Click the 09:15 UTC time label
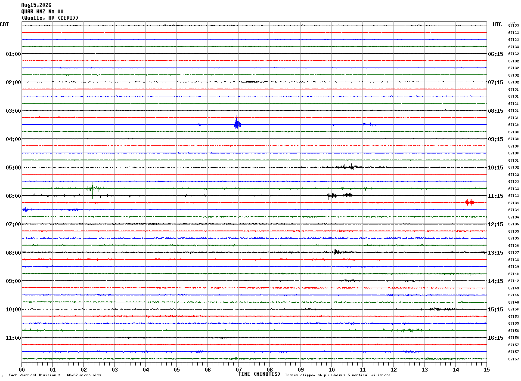521x381 pixels. coord(495,139)
